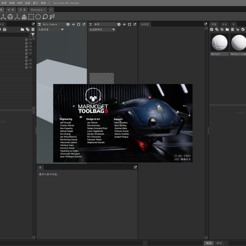Show the hidden scene object with dark eye
The width and height of the screenshot is (246, 246).
30,57
